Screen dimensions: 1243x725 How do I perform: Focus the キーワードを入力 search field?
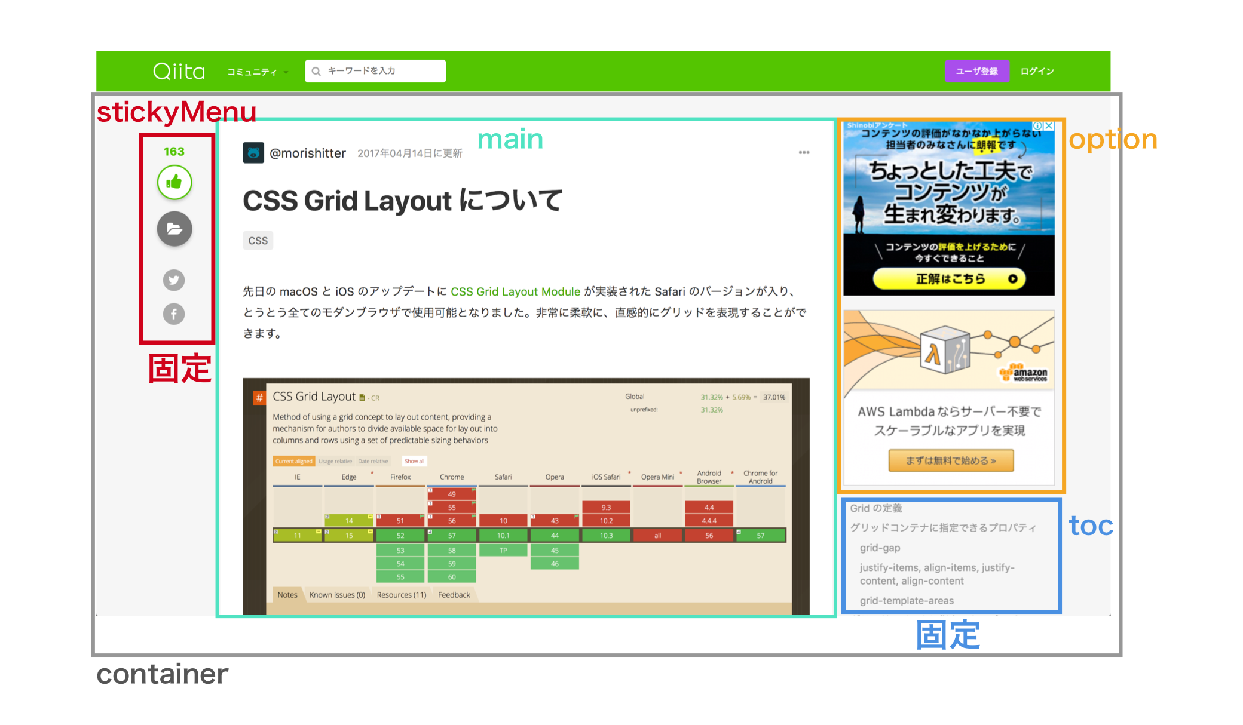point(375,71)
